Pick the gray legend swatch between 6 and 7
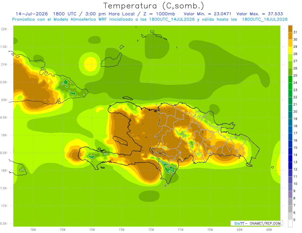This screenshot has height=233, width=302. point(290,209)
